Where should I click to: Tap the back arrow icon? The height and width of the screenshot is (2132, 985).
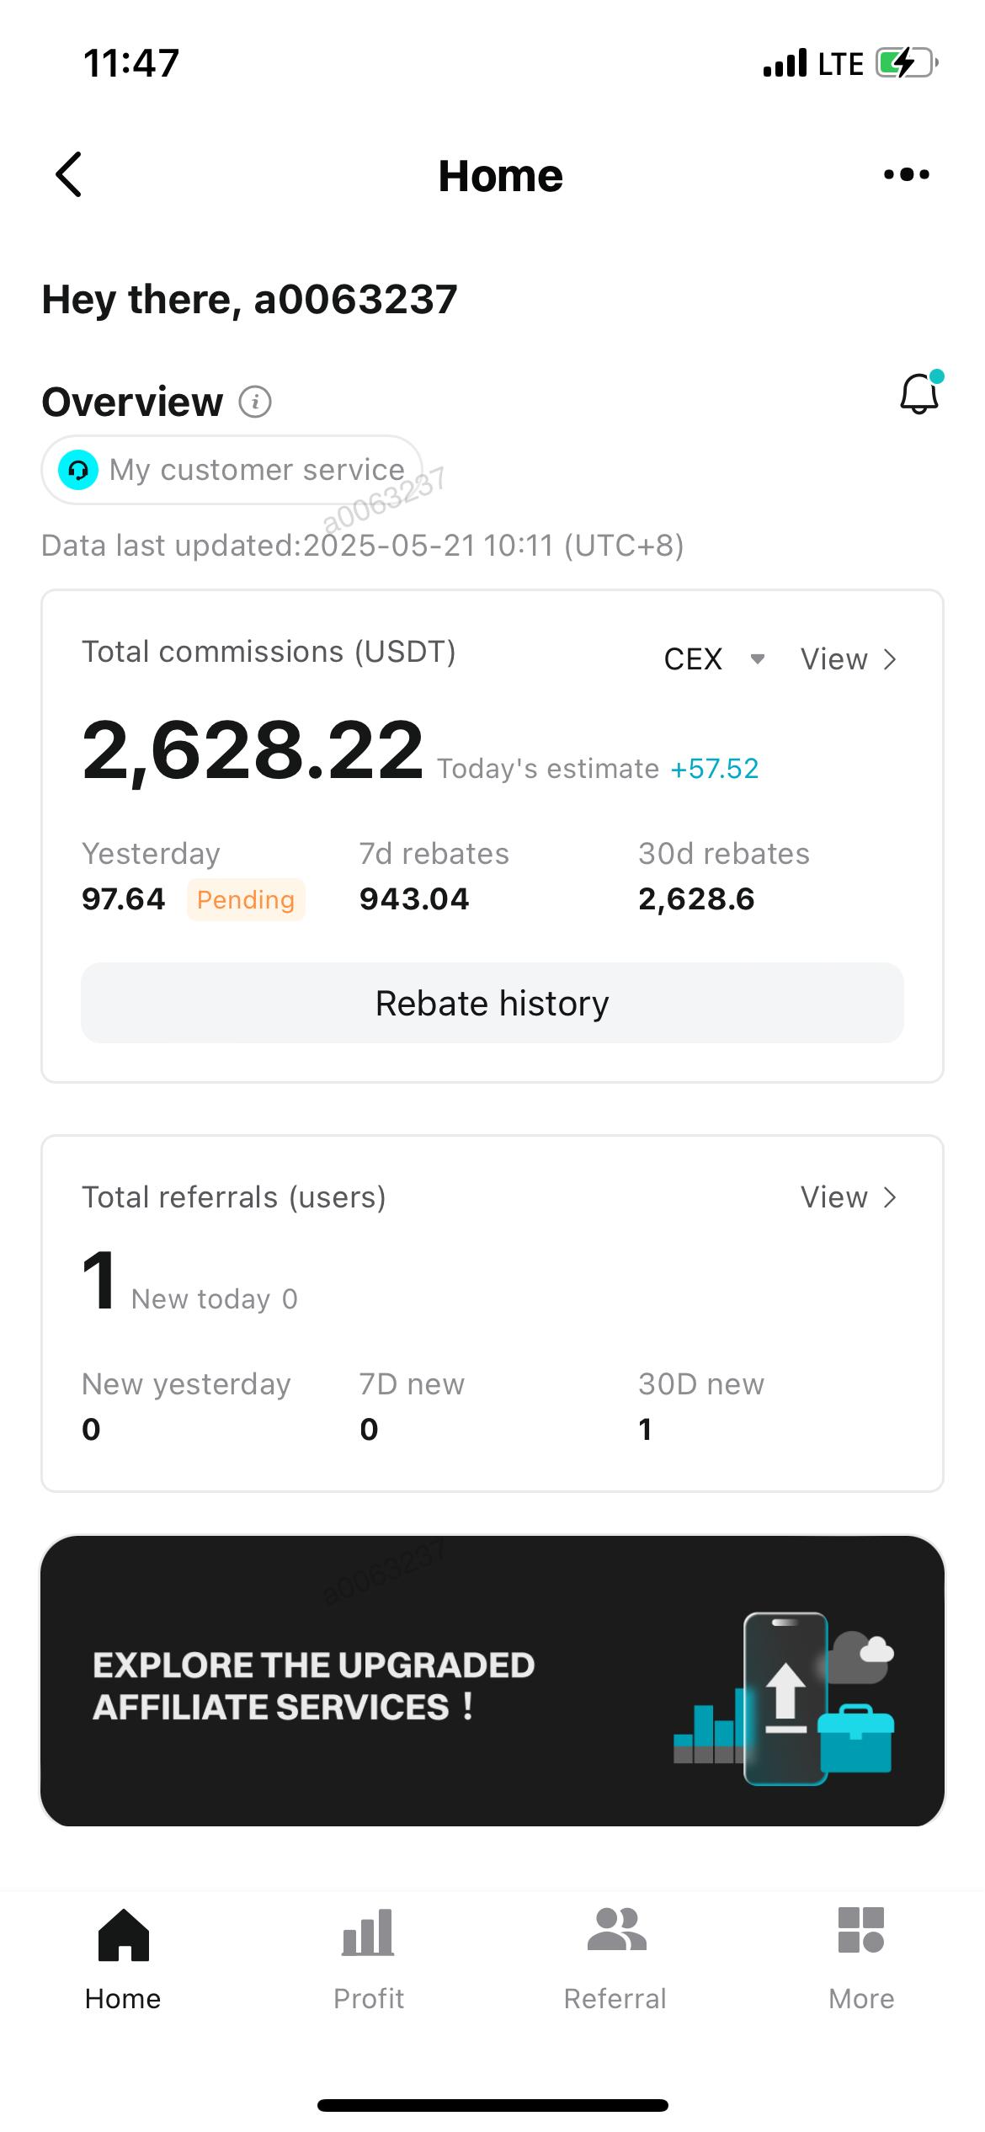coord(69,174)
